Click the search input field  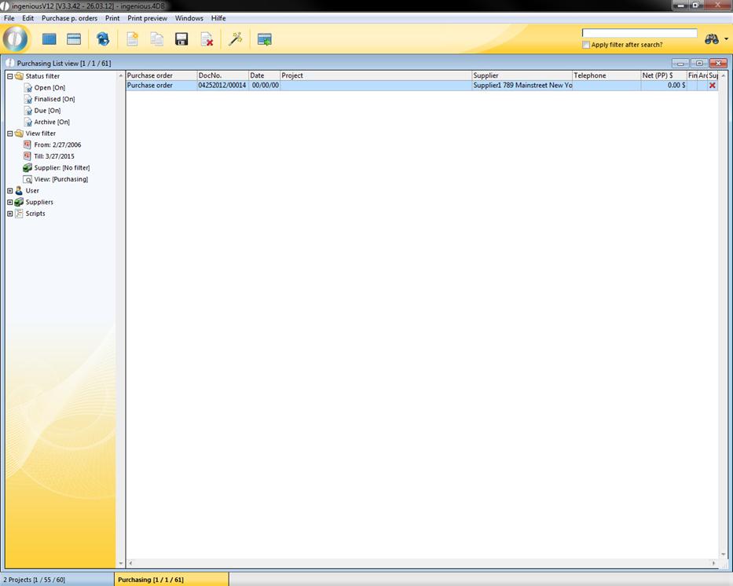639,33
